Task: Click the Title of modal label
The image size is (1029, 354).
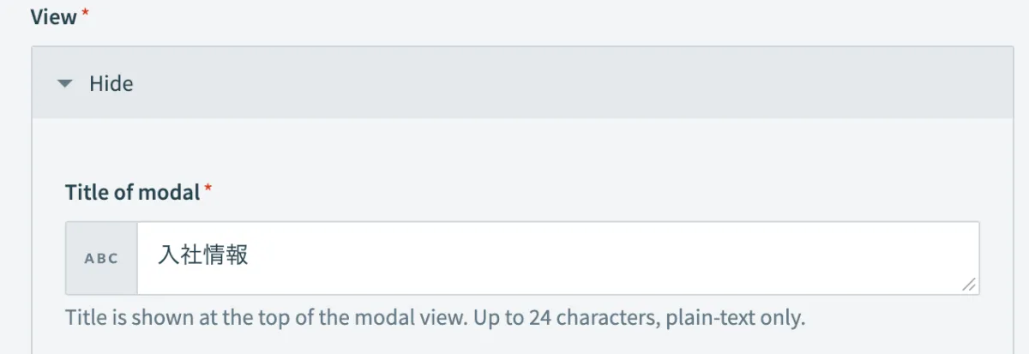Action: (132, 192)
